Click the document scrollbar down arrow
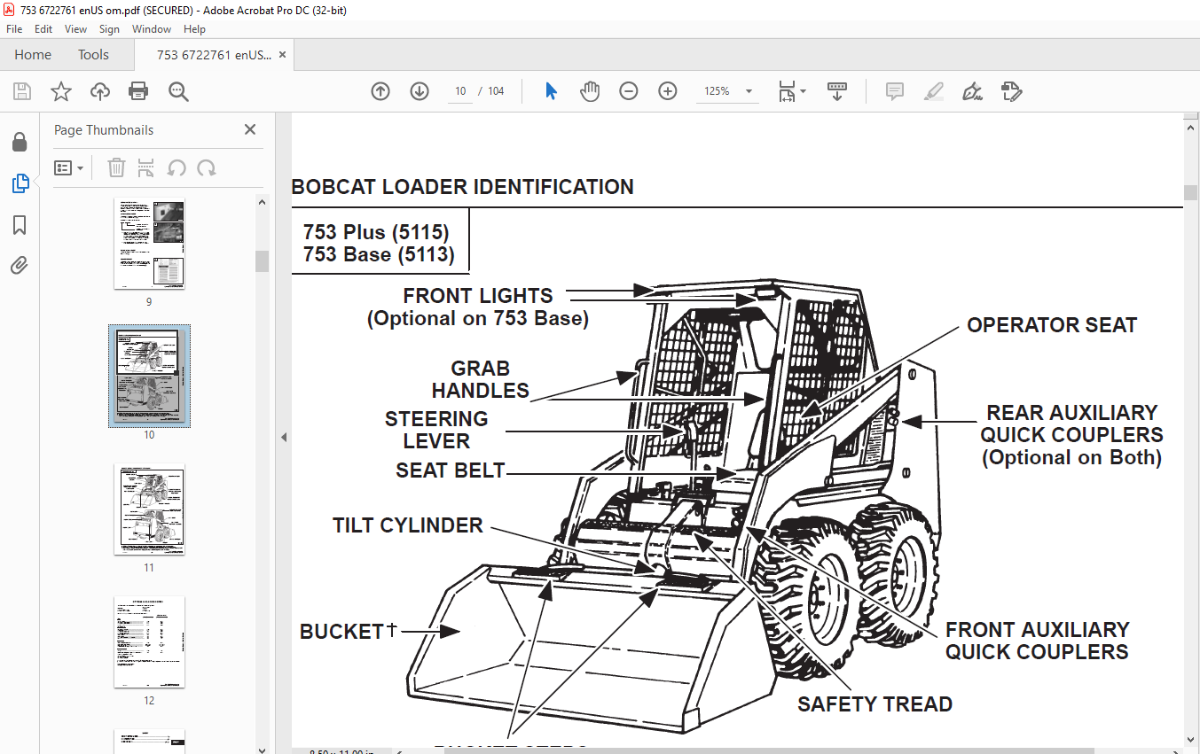This screenshot has width=1200, height=754. point(1190,740)
